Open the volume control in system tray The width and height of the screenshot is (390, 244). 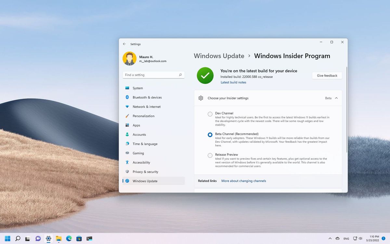pos(361,238)
